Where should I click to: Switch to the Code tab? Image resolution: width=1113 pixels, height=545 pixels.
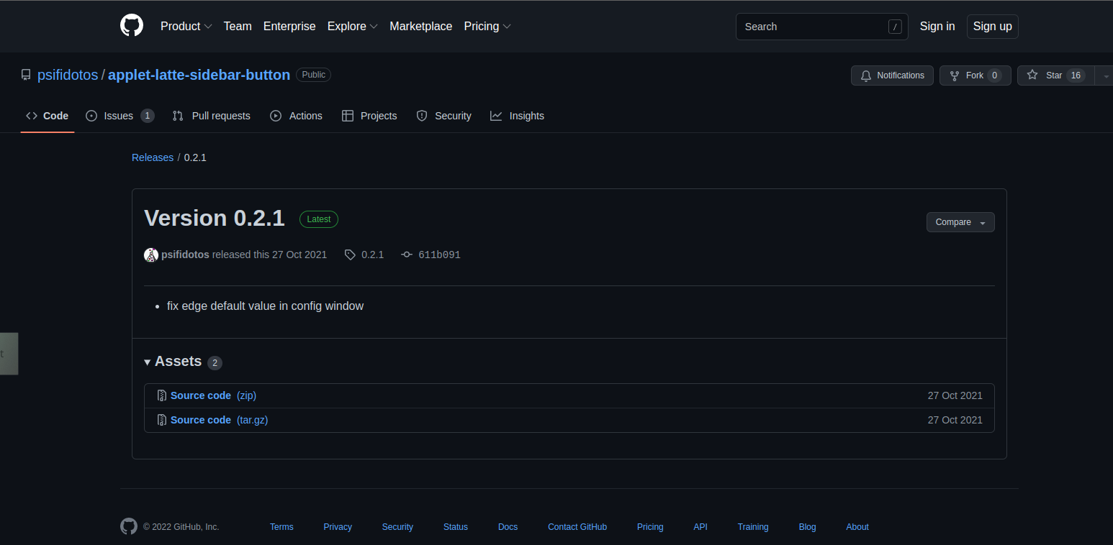coord(48,116)
